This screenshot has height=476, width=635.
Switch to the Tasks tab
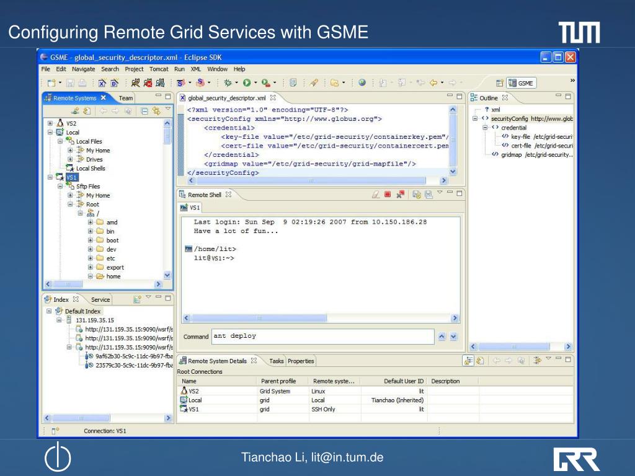pyautogui.click(x=276, y=361)
